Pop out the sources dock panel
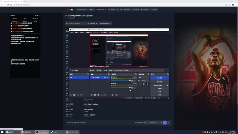Image resolution: width=238 pixels, height=134 pixels. click(x=109, y=74)
